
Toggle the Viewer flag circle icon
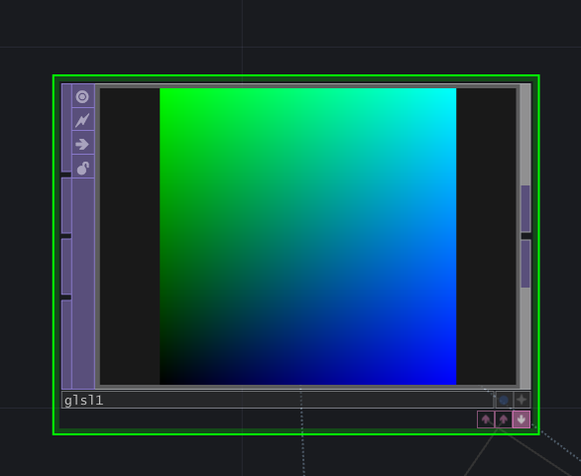coord(82,96)
